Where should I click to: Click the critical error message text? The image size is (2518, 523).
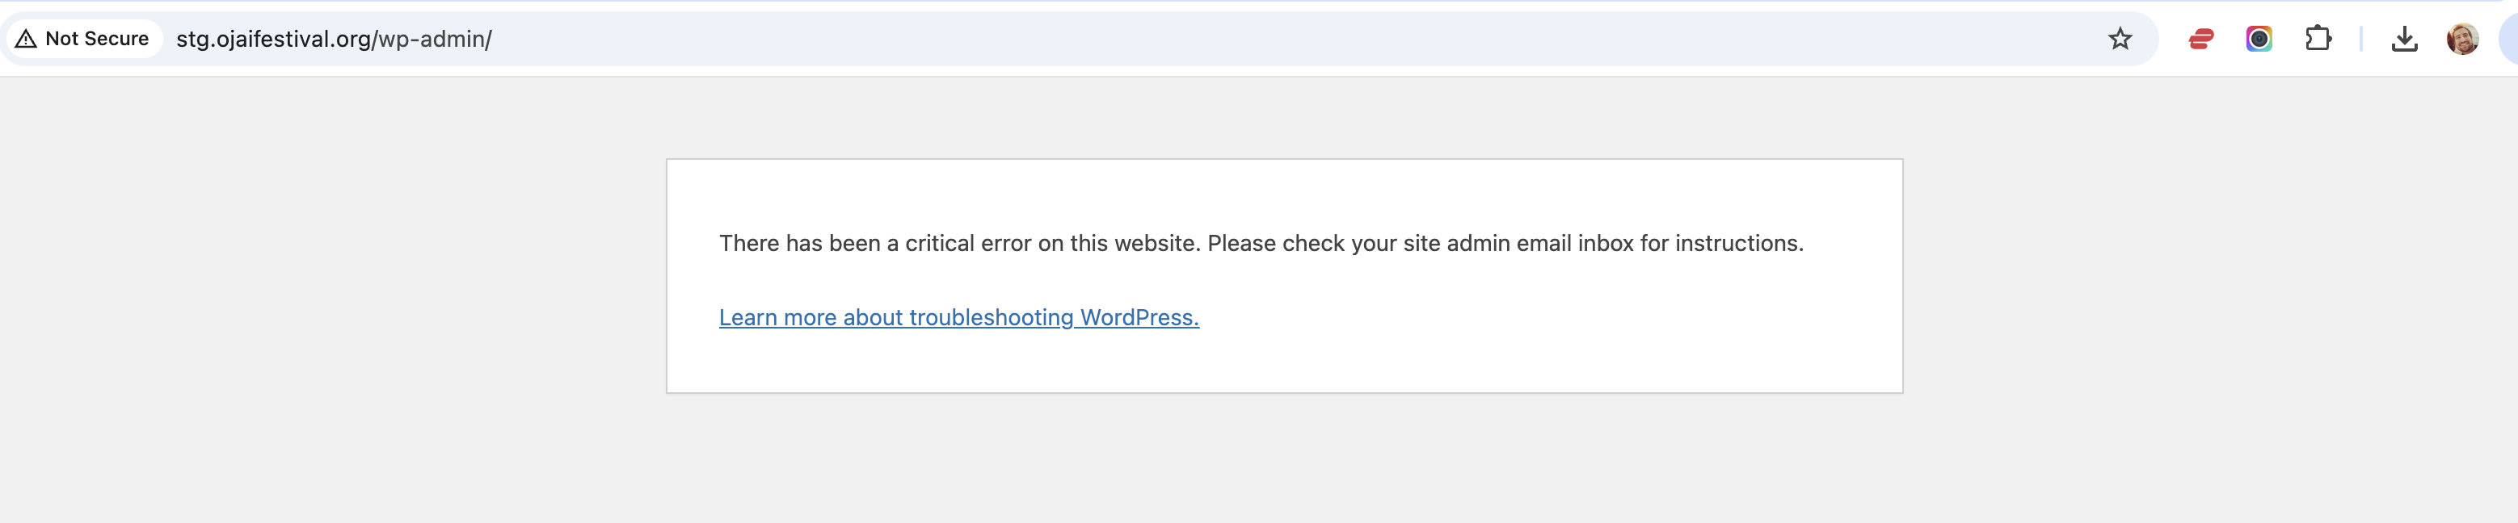(x=1261, y=243)
